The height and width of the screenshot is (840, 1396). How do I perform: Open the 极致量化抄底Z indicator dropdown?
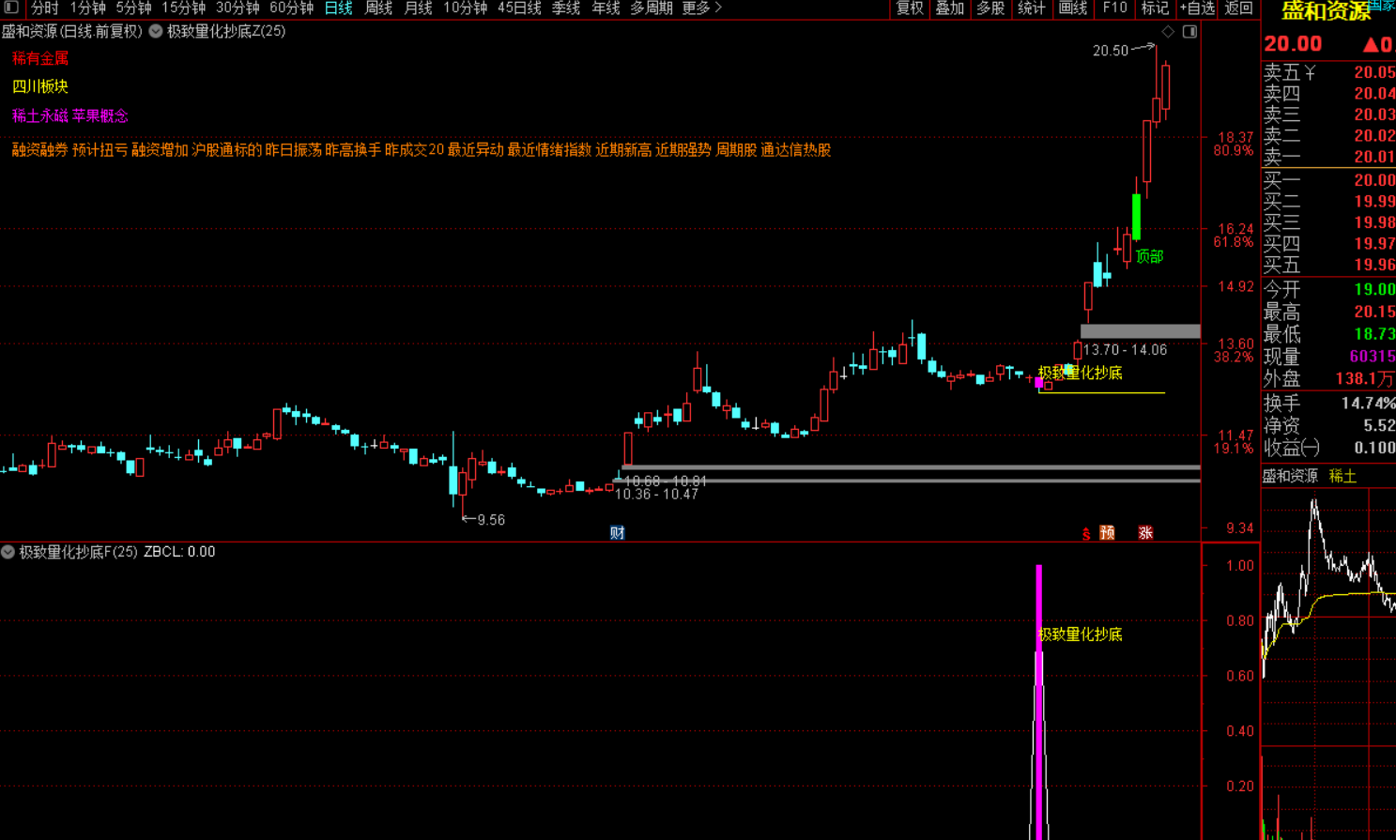(x=156, y=32)
